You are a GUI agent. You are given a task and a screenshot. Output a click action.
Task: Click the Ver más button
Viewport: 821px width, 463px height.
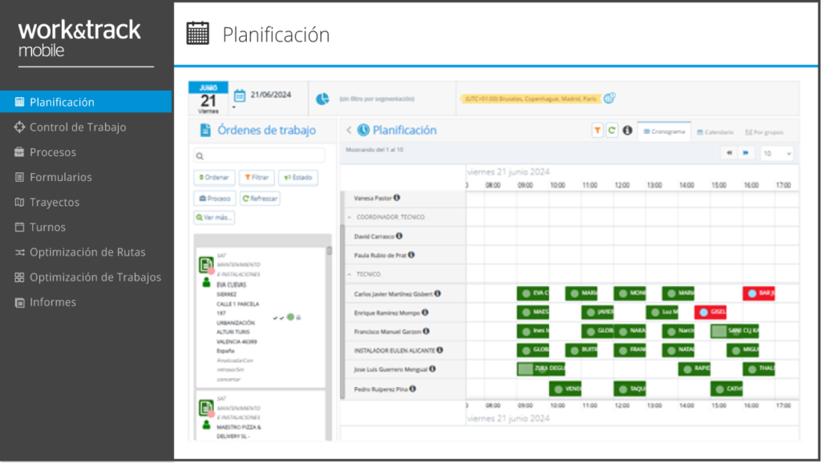point(213,217)
